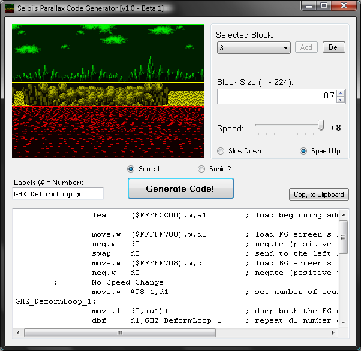Click the code box scroll down arrow
This screenshot has width=361, height=351.
click(x=344, y=323)
